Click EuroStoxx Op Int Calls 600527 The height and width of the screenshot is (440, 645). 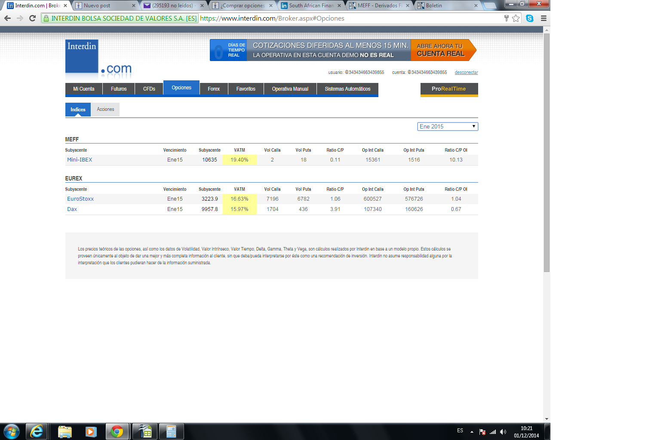coord(373,199)
